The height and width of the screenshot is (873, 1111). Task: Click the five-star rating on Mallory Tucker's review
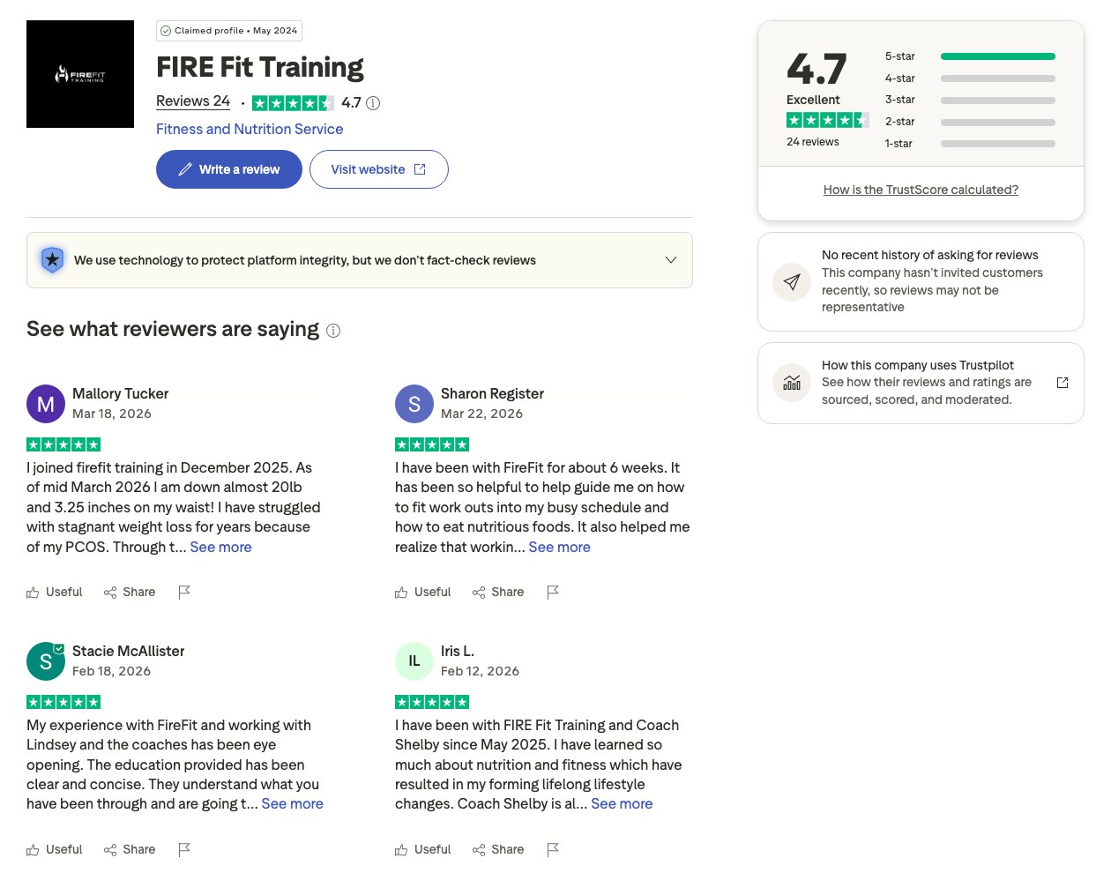pyautogui.click(x=63, y=444)
